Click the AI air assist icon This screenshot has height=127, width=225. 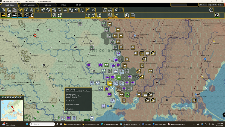pos(99,15)
